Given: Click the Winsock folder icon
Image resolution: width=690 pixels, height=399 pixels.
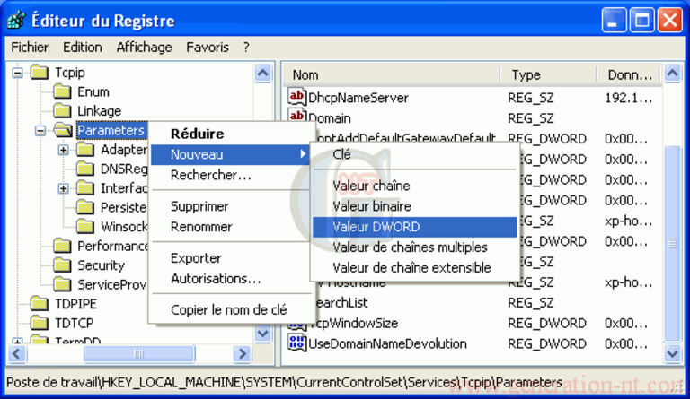Looking at the screenshot, I should click(x=85, y=227).
